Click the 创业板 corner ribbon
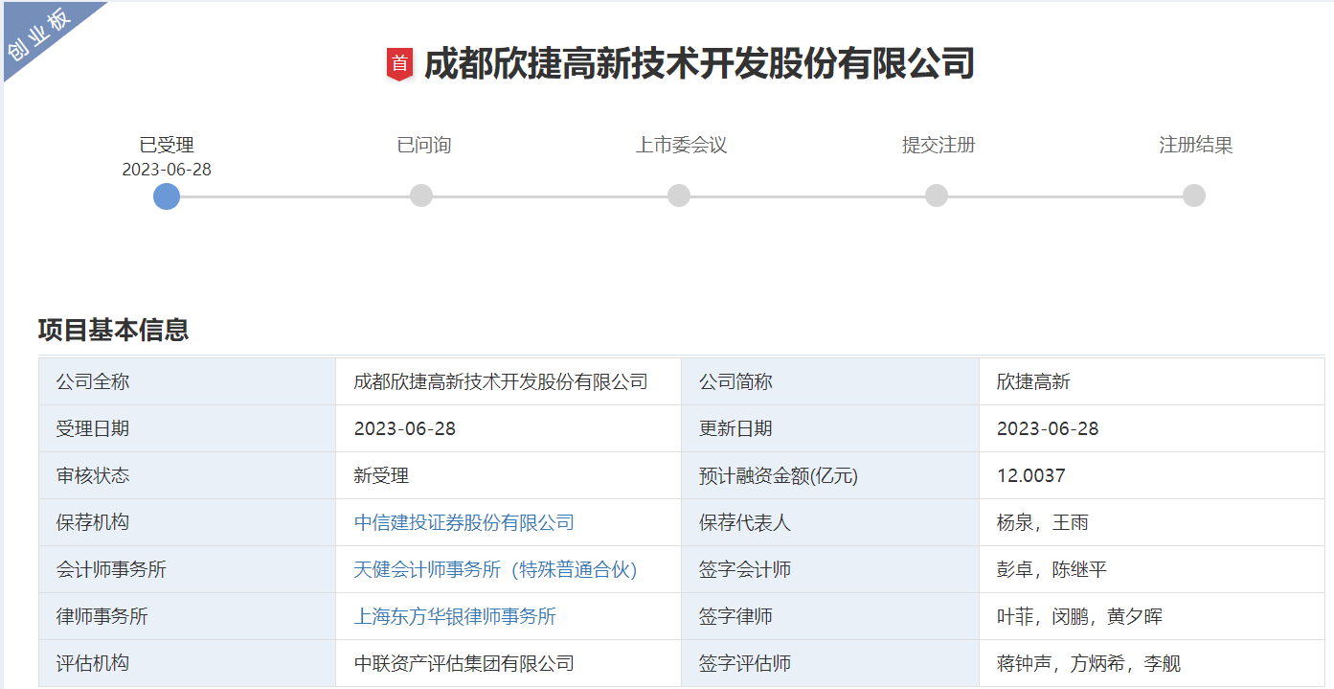 pos(38,35)
